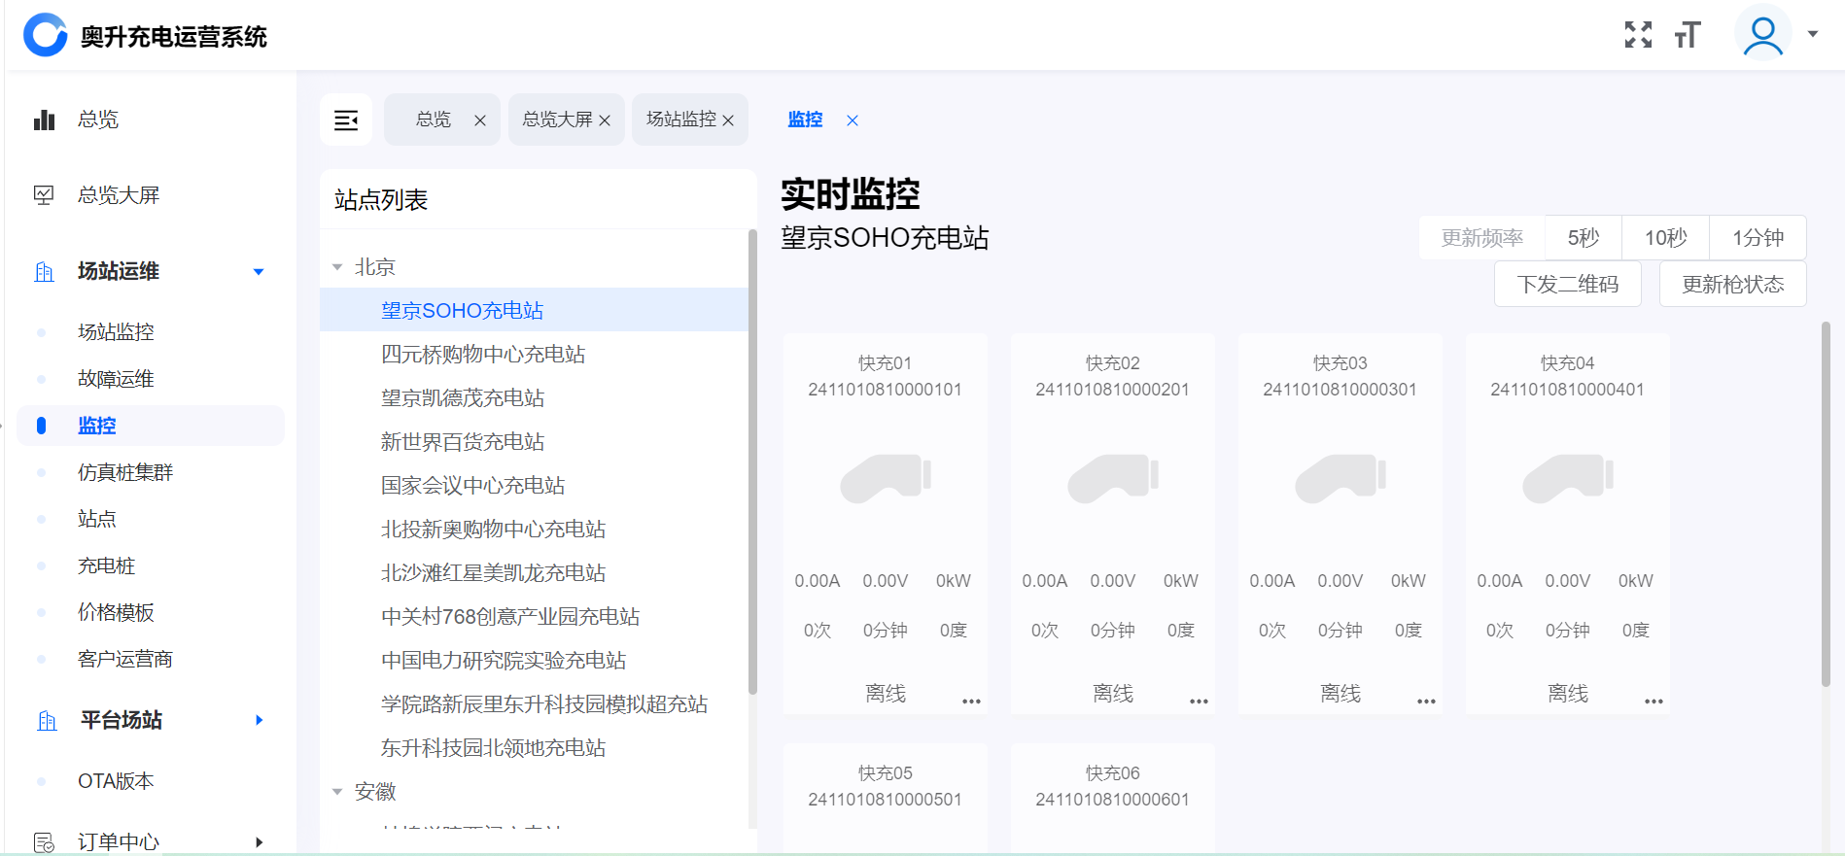
Task: Click the 下发二维码 button
Action: point(1567,284)
